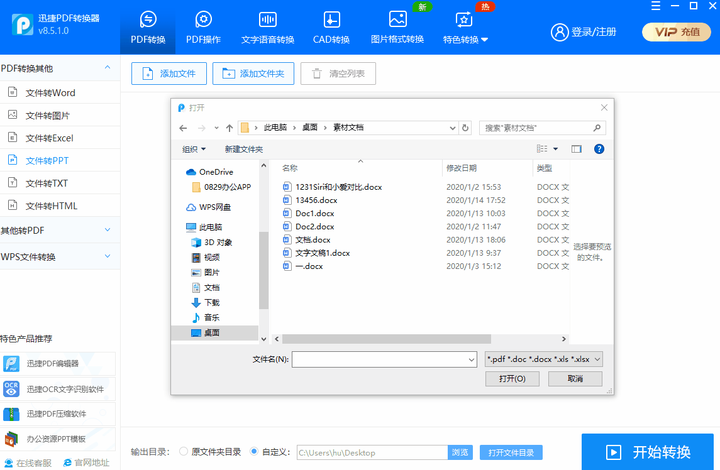
Task: Click the 登录/注册 user icon
Action: [x=559, y=32]
